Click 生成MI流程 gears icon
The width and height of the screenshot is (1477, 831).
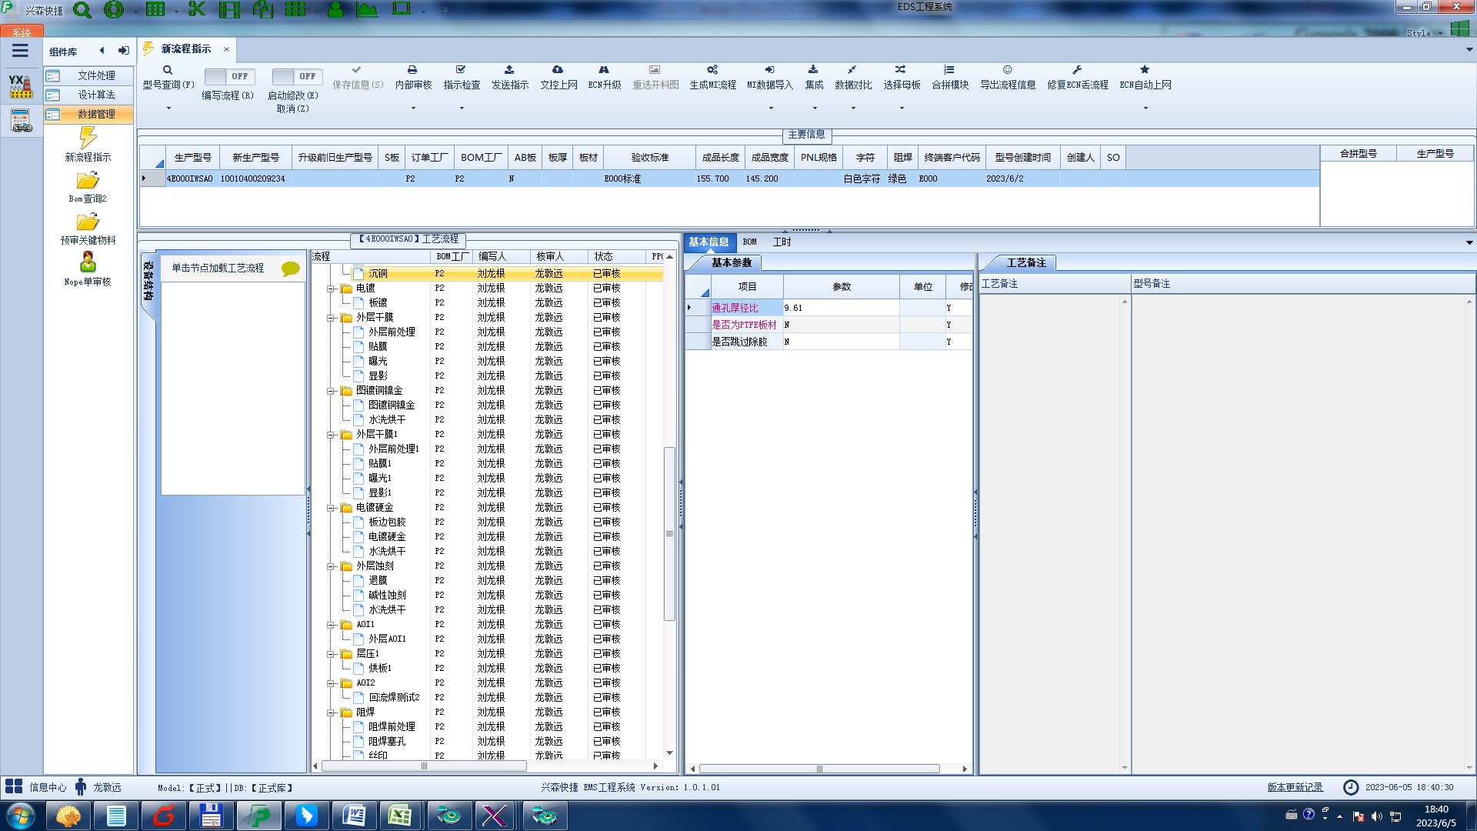pos(712,70)
